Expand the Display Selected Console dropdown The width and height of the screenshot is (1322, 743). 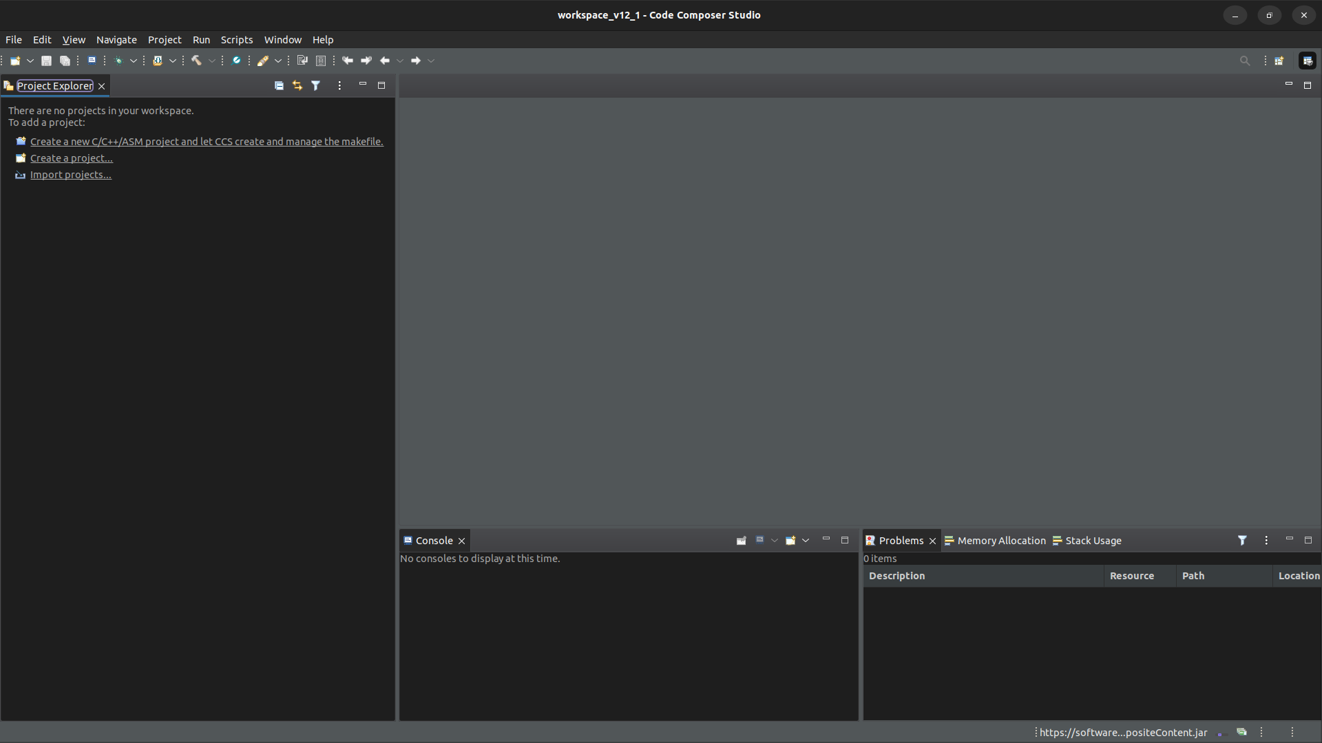click(775, 541)
